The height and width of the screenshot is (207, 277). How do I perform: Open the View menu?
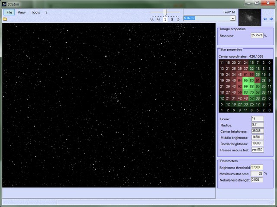22,13
